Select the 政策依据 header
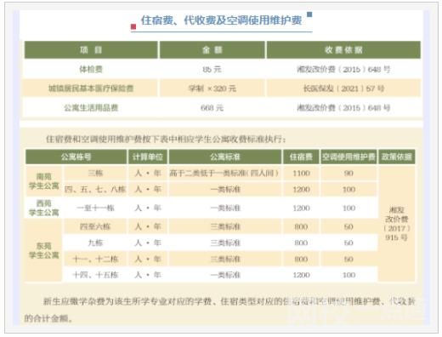Image resolution: width=442 pixels, height=337 pixels. pos(397,157)
